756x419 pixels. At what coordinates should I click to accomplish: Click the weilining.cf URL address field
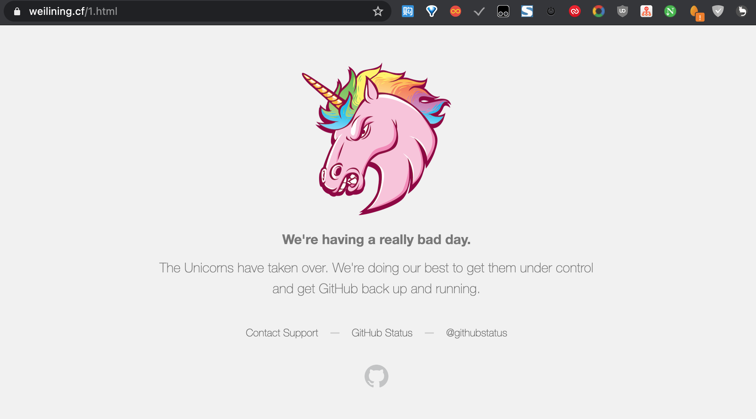(186, 12)
